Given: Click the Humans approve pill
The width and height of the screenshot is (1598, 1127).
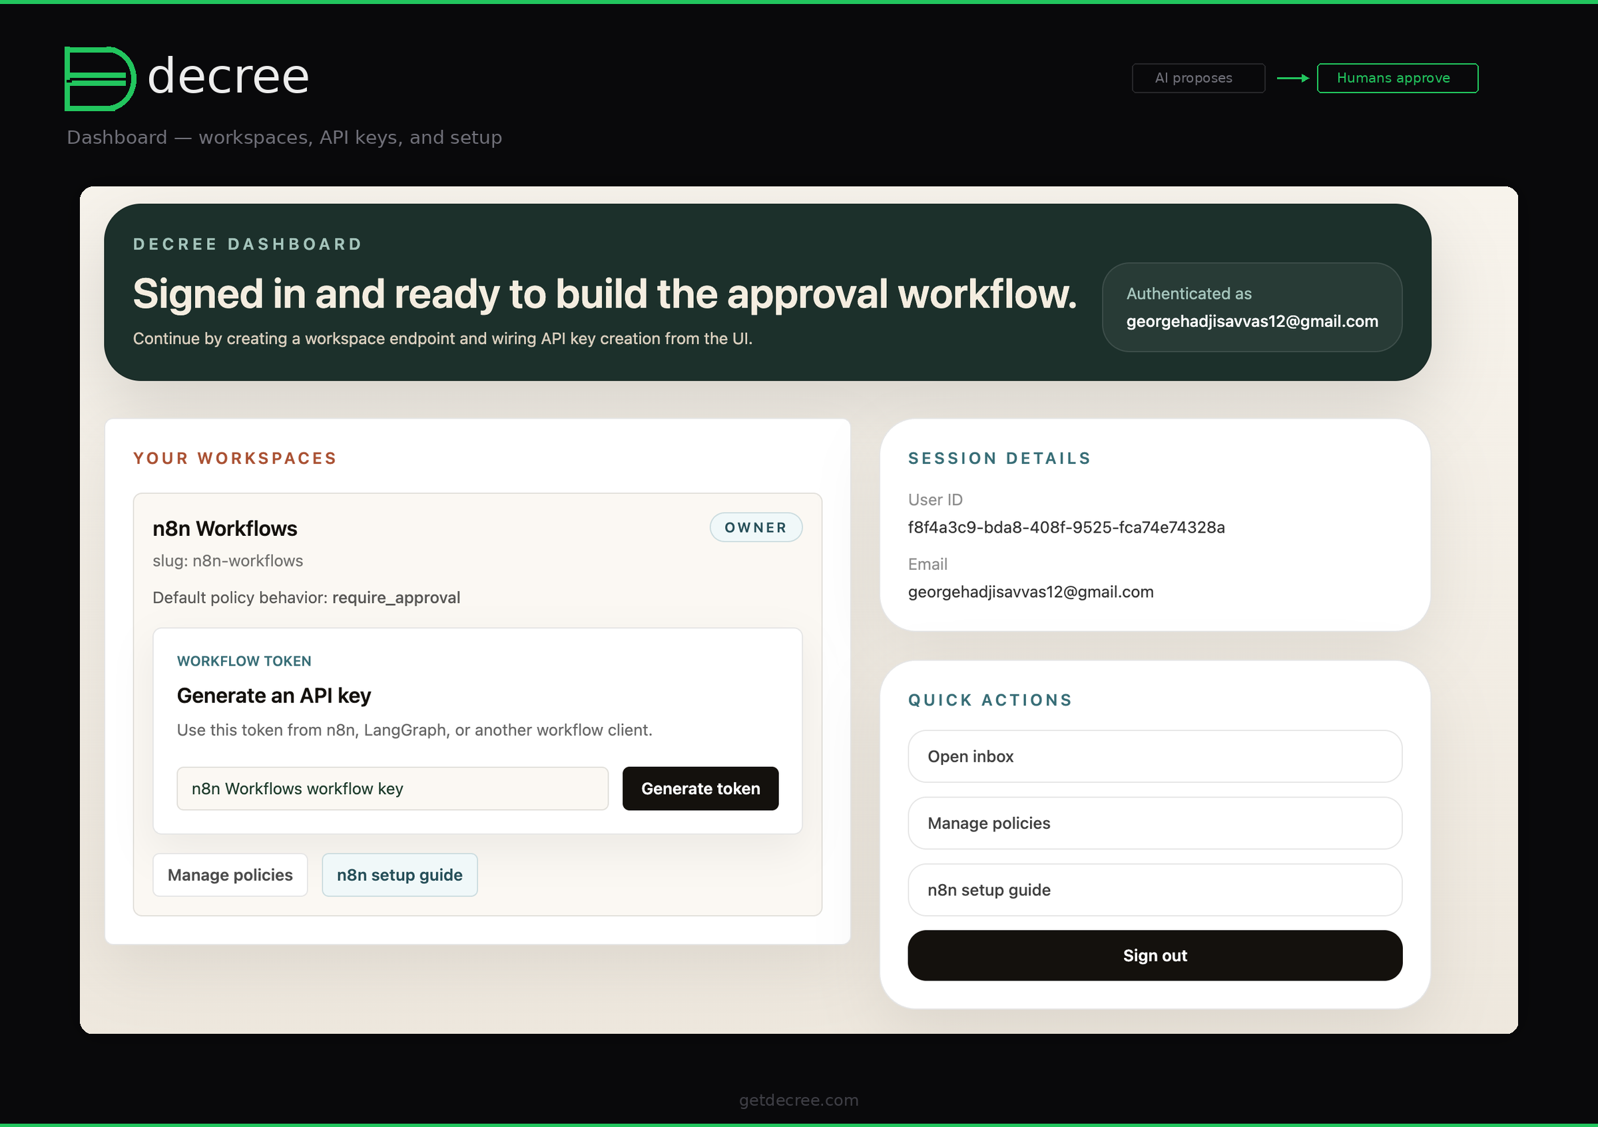Looking at the screenshot, I should tap(1398, 78).
